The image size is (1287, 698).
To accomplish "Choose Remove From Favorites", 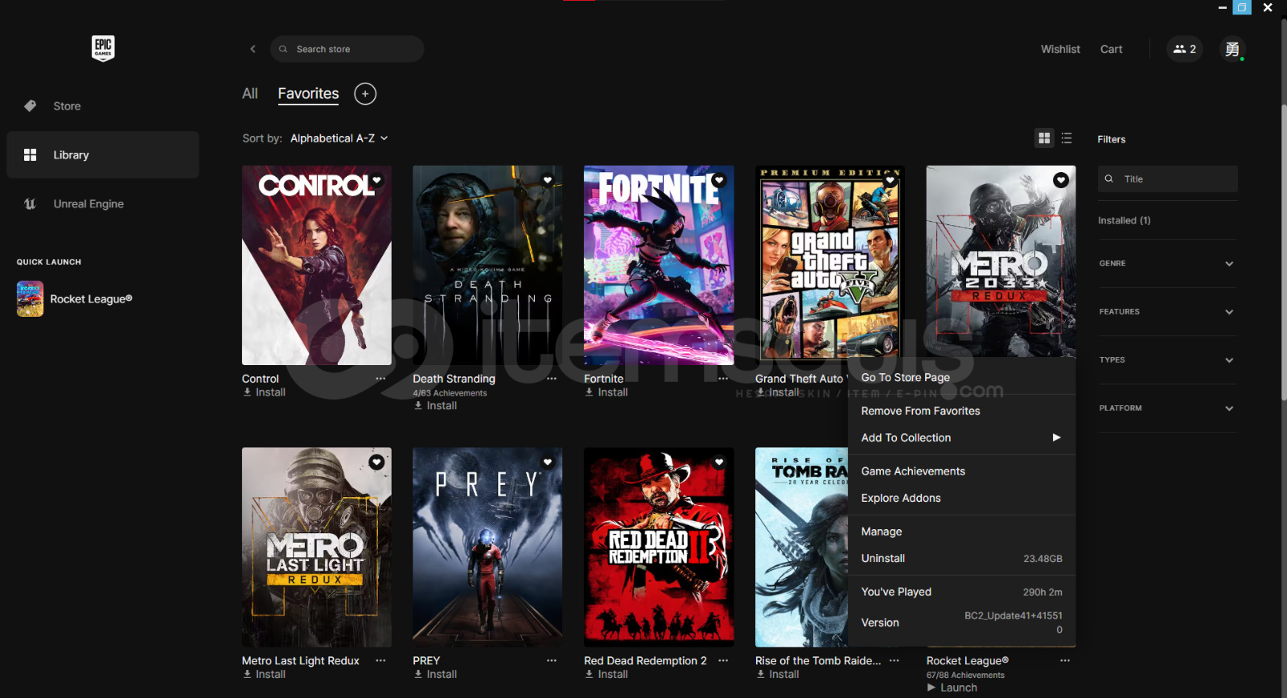I will 962,411.
